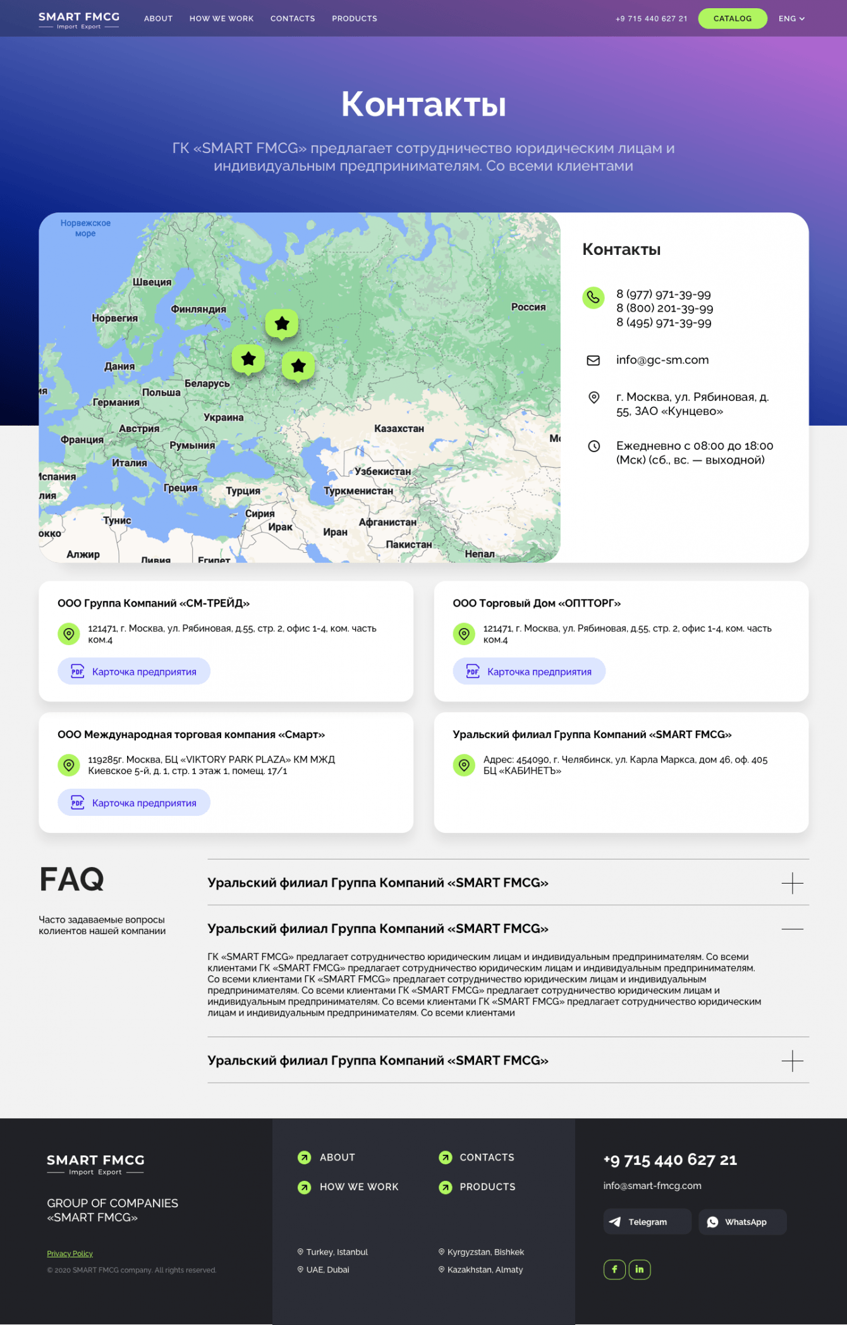Click phone number 8 (977) 971-39-99
This screenshot has height=1325, width=847.
coord(664,294)
